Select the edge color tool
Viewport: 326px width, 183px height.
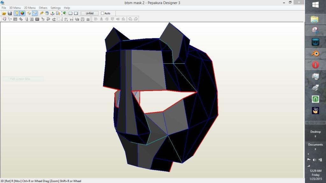pos(26,19)
